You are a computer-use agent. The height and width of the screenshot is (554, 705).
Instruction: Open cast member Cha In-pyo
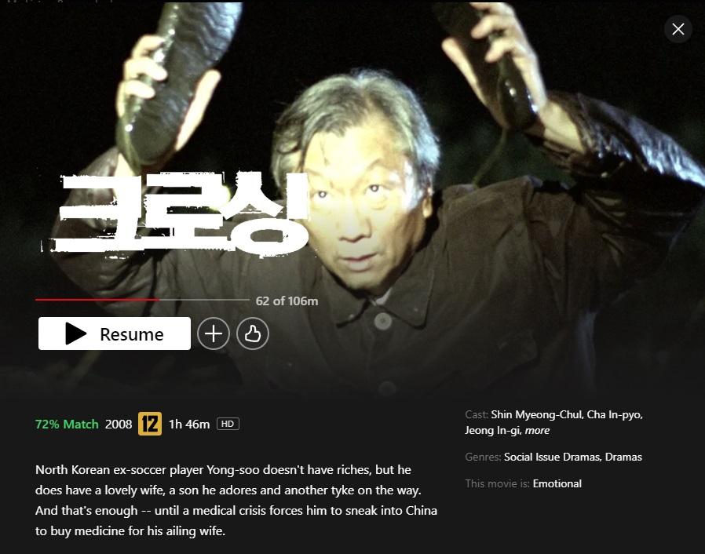click(x=615, y=414)
